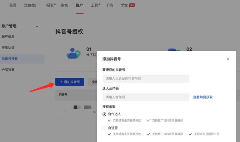Click the 02 step number
The width and height of the screenshot is (240, 142).
(x=189, y=49)
